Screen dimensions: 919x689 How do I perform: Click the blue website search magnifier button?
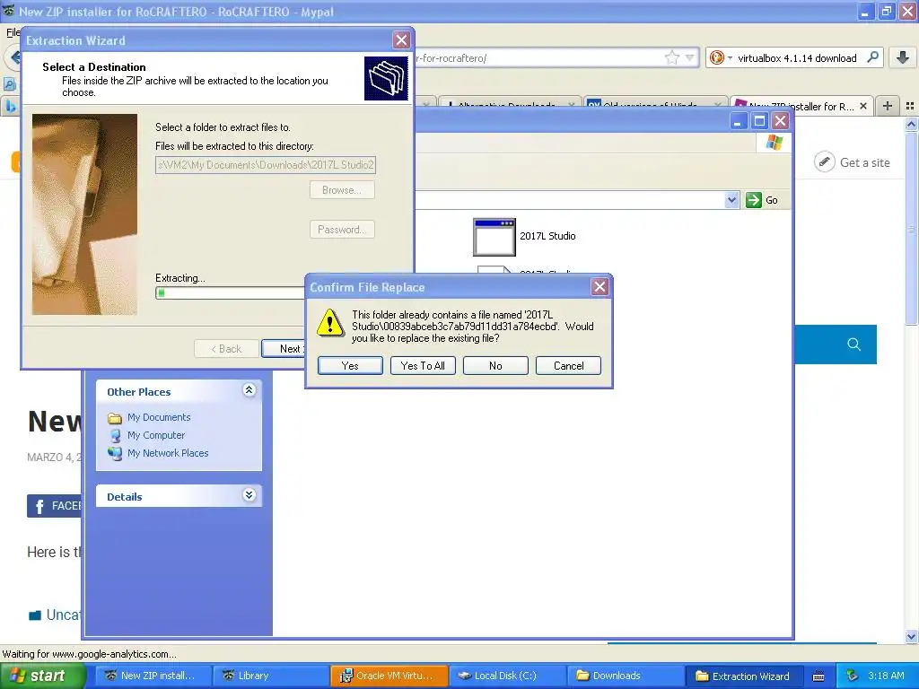point(853,344)
